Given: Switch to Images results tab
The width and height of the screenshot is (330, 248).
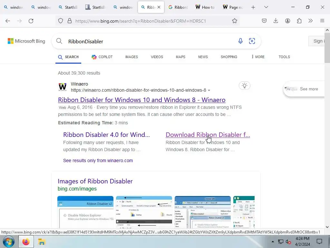Looking at the screenshot, I should [131, 57].
